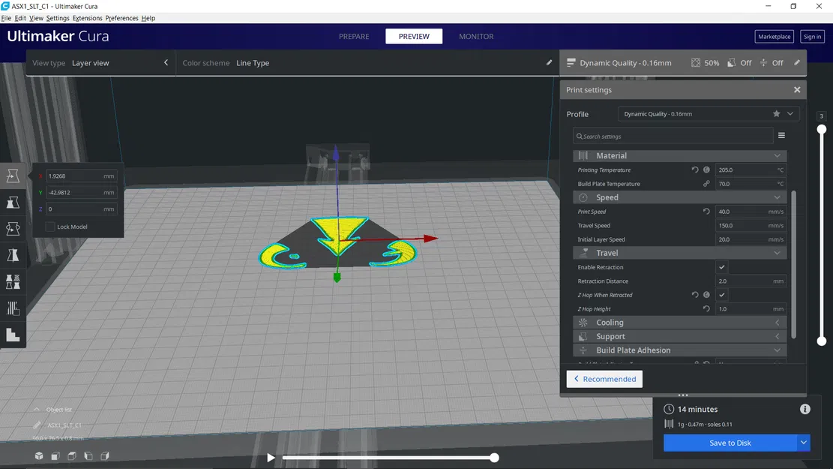Toggle Z Hop When Retracted checkbox
The height and width of the screenshot is (469, 833).
tap(721, 295)
